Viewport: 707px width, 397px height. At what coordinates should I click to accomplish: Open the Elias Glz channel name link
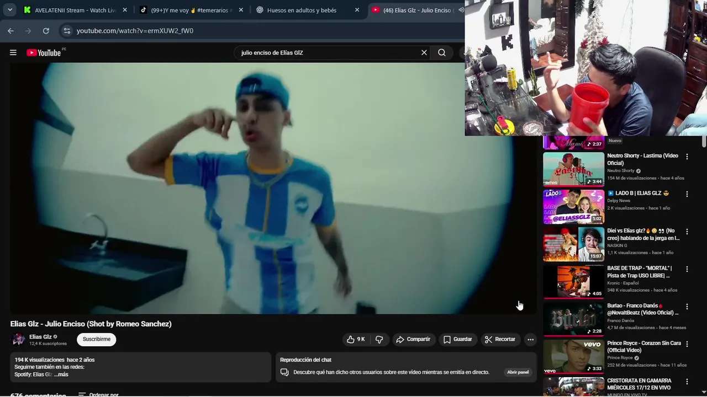point(40,336)
